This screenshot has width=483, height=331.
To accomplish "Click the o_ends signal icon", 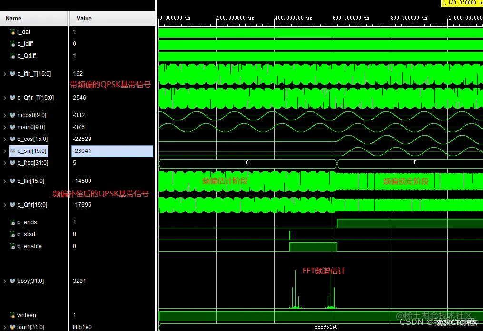I will pyautogui.click(x=12, y=222).
